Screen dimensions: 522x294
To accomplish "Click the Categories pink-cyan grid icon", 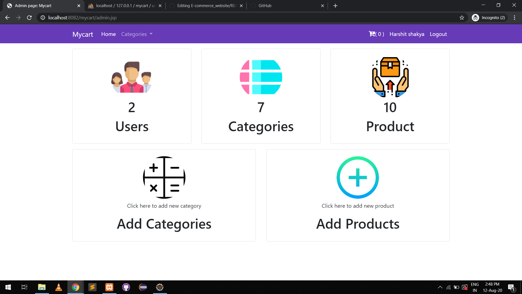I will point(261,77).
